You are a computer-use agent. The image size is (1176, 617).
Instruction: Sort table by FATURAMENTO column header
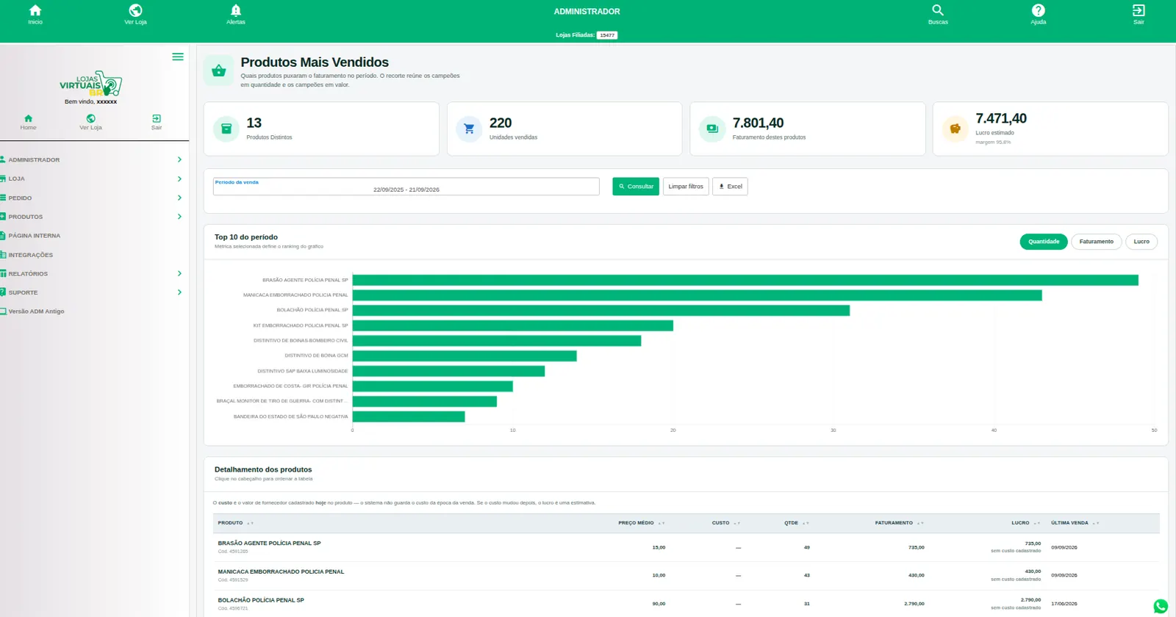(x=899, y=523)
